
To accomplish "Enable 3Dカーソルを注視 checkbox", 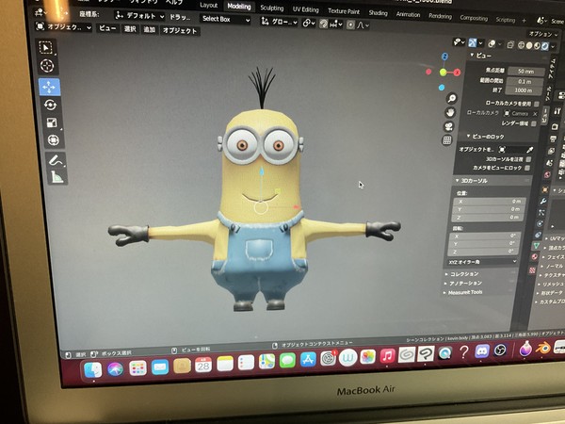I will click(528, 159).
